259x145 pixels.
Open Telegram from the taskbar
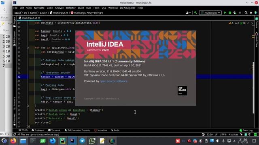(x=82, y=141)
